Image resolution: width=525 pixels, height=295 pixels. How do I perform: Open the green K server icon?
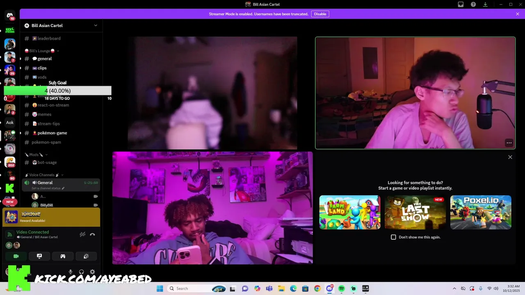tap(10, 188)
